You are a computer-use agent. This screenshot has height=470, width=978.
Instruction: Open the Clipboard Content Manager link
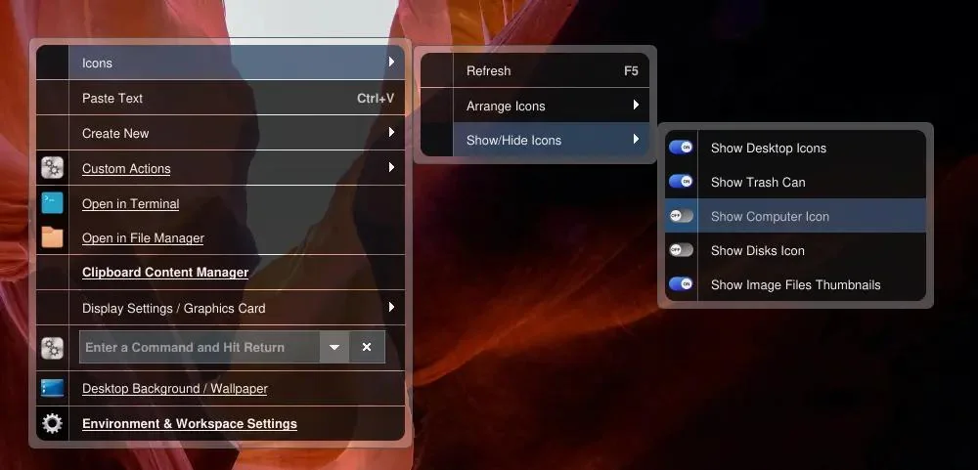tap(165, 273)
